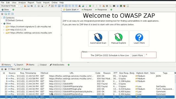Switch to the Response tab
The height and width of the screenshot is (99, 176).
101,10
